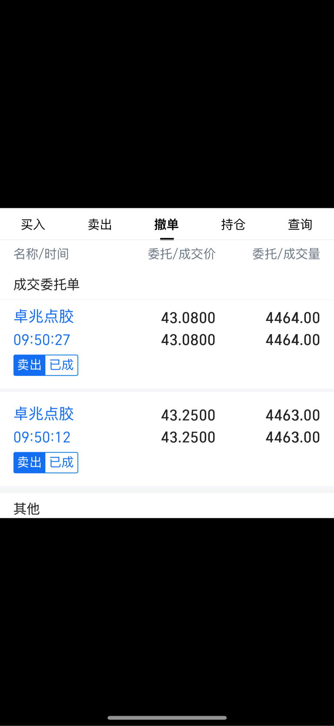Tap the 委托/成交价 column header
The height and width of the screenshot is (726, 334).
point(182,254)
